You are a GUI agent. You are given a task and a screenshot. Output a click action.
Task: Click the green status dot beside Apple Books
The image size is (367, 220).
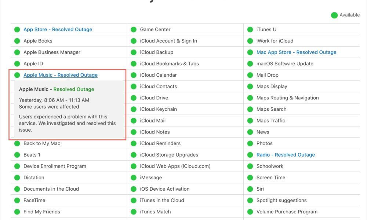(17, 41)
